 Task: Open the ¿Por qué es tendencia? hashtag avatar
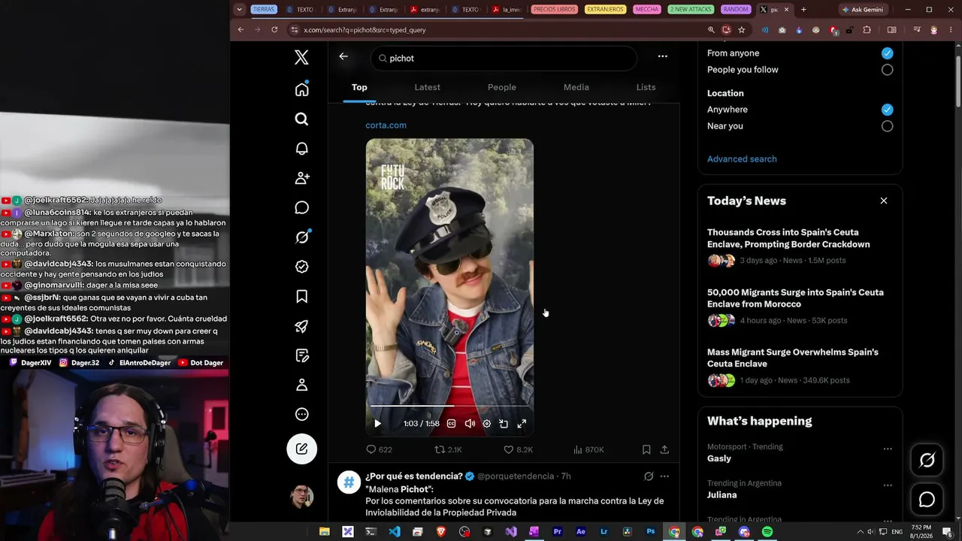[x=349, y=482]
